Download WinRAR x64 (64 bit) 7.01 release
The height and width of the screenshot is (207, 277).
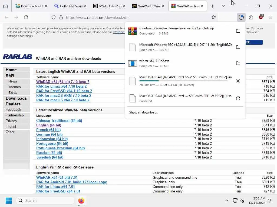[x=57, y=177]
